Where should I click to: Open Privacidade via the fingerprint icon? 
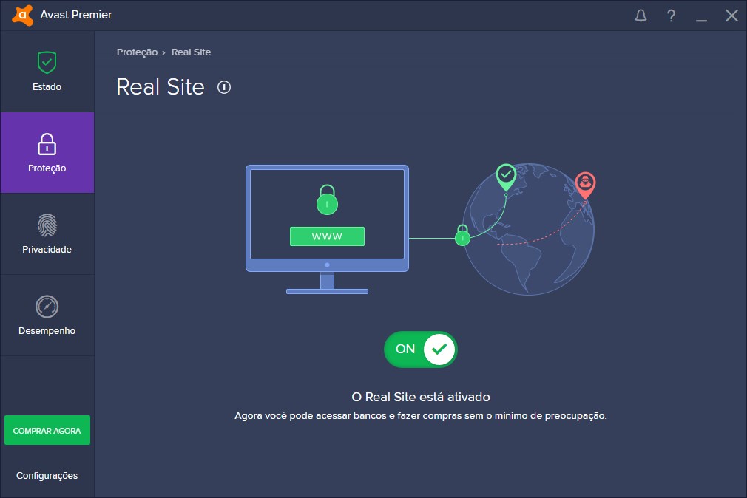click(x=47, y=225)
